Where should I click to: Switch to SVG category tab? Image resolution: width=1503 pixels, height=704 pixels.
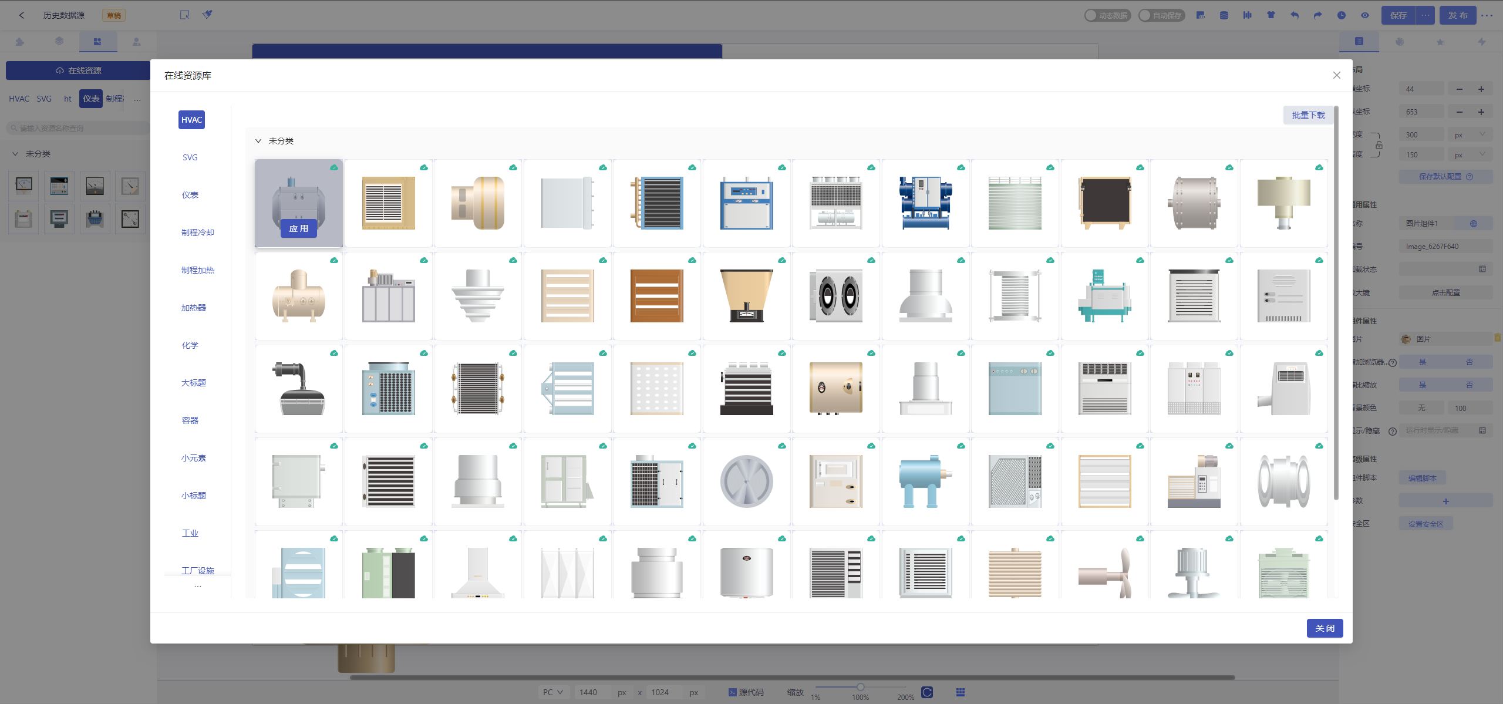click(190, 157)
